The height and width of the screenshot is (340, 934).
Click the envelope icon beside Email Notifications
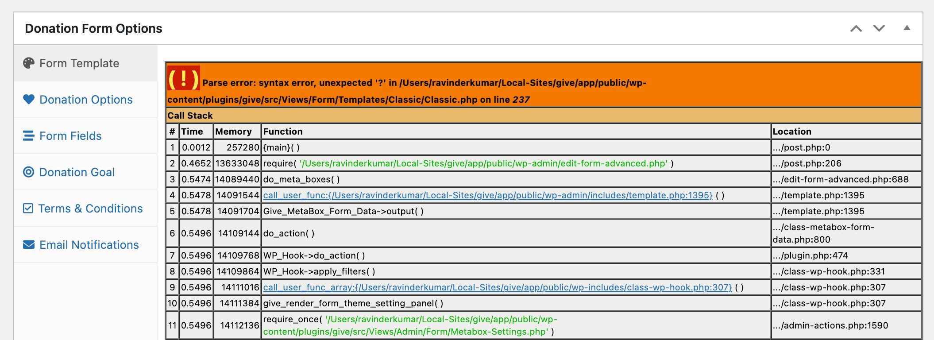coord(29,244)
